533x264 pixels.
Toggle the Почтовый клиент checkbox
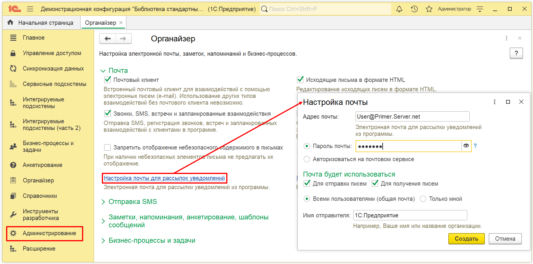click(x=107, y=80)
